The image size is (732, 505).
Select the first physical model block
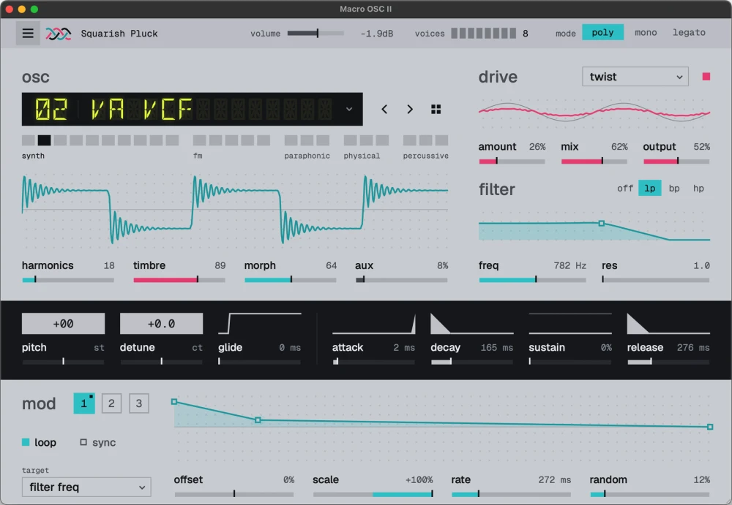tap(350, 140)
